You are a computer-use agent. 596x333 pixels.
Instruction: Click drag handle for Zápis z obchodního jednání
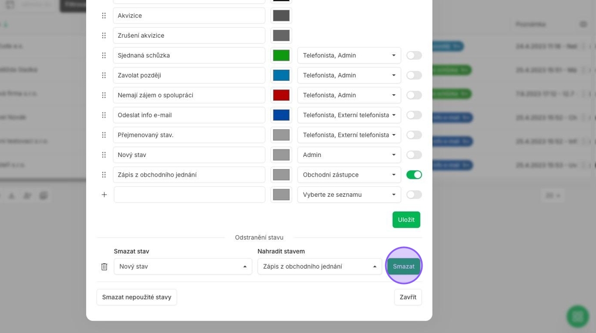coord(104,174)
